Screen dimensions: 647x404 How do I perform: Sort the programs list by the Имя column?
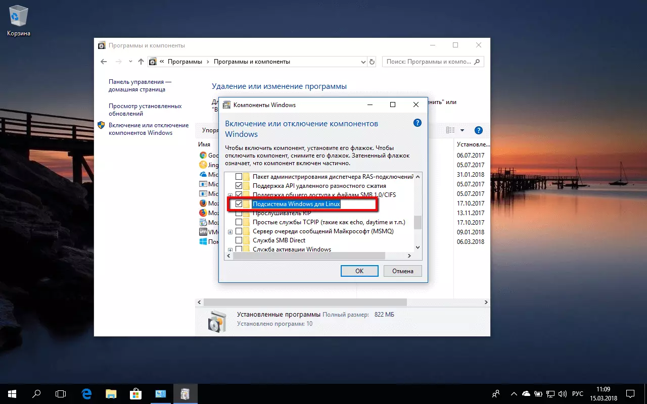205,144
